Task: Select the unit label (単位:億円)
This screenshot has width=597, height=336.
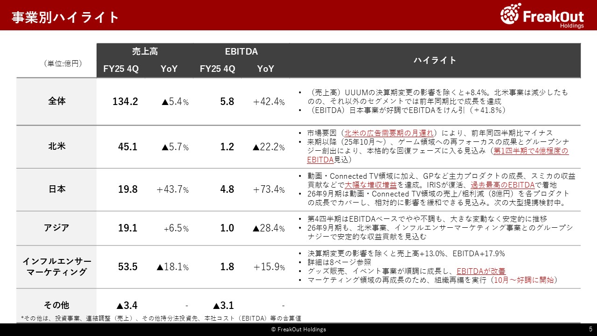Action: [62, 64]
